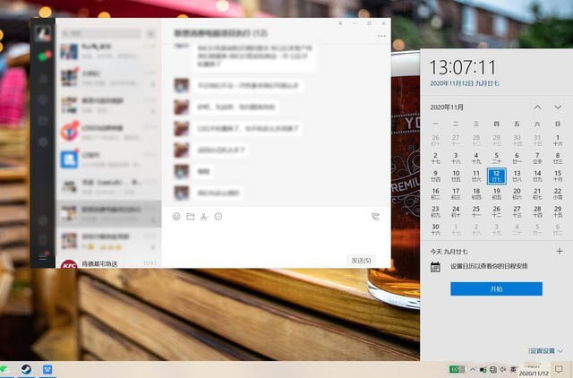Screen dimensions: 573x378
Task: Open the WPS app in the taskbar
Action: [47, 369]
